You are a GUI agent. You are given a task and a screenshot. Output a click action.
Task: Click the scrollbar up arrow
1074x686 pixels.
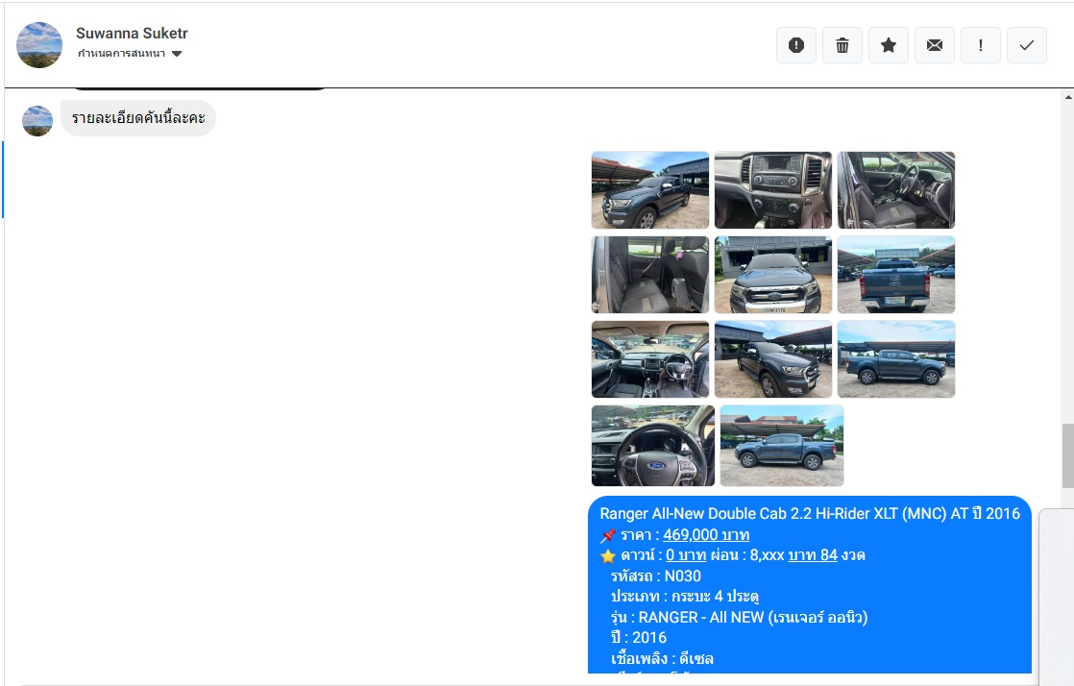click(x=1068, y=97)
